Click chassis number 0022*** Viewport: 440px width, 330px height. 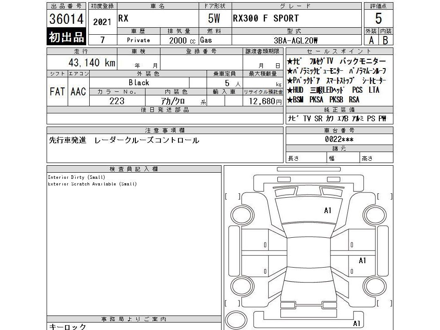click(339, 139)
